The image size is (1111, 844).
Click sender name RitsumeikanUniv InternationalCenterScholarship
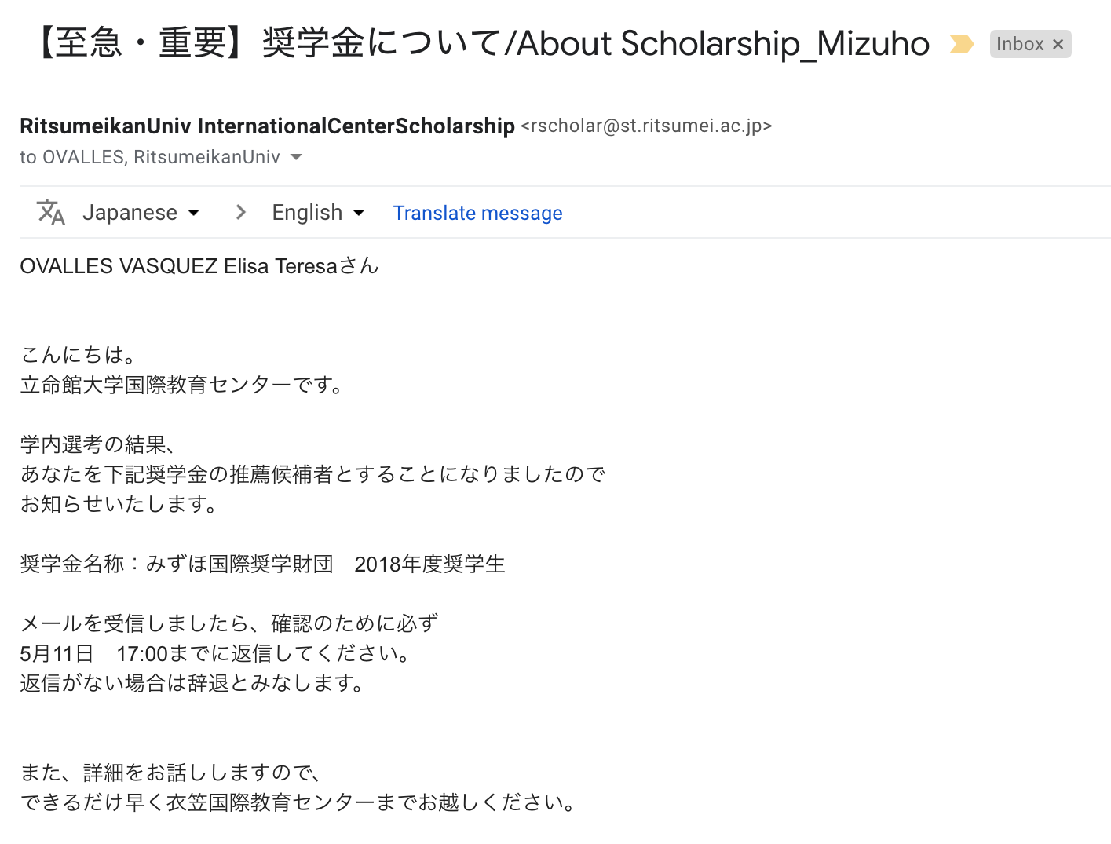click(267, 126)
